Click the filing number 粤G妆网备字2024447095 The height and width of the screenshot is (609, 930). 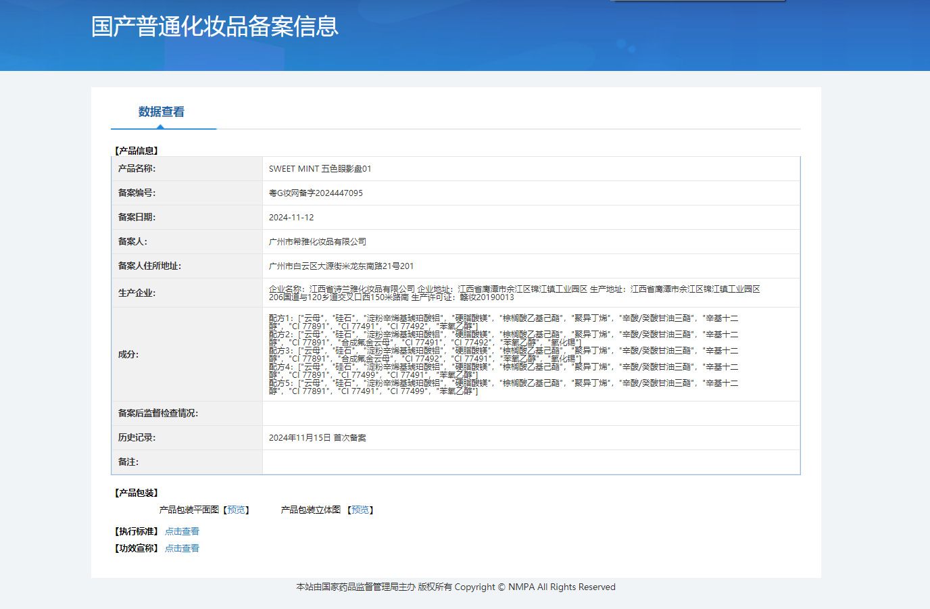tap(316, 193)
